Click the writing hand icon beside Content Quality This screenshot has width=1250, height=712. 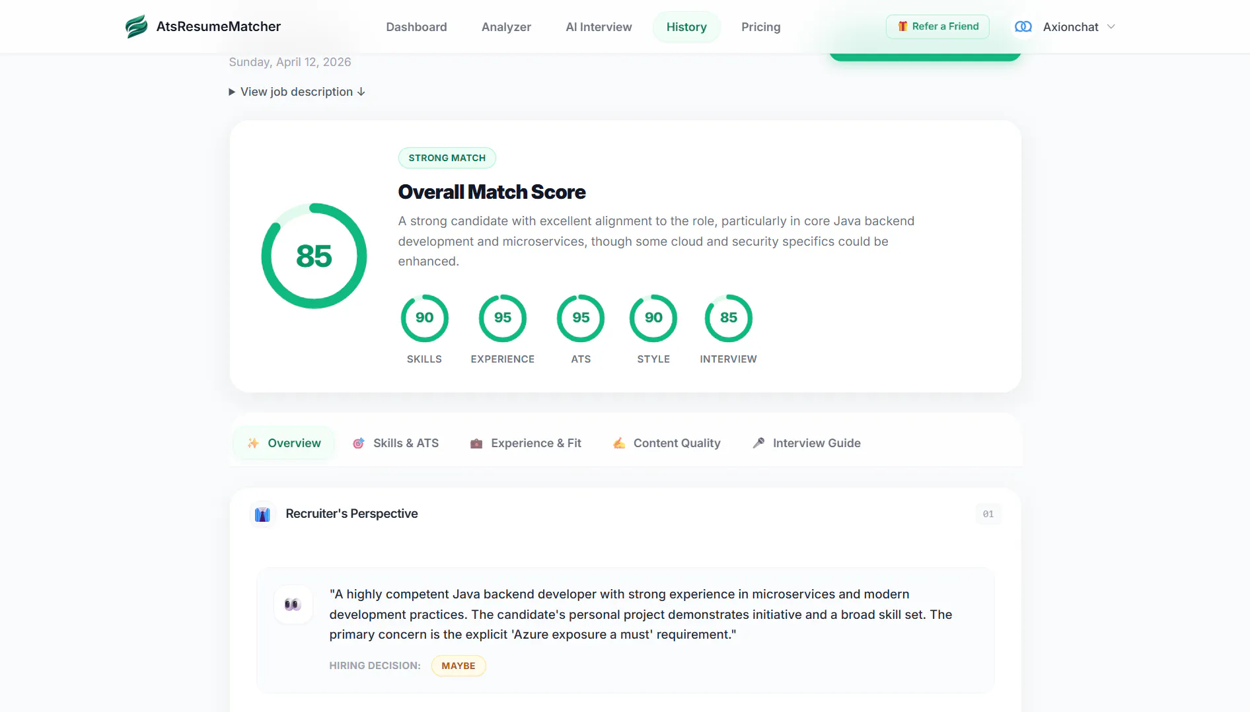pyautogui.click(x=619, y=443)
